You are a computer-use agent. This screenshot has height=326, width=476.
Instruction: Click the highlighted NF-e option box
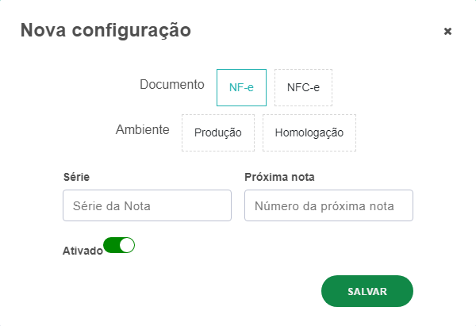(241, 87)
